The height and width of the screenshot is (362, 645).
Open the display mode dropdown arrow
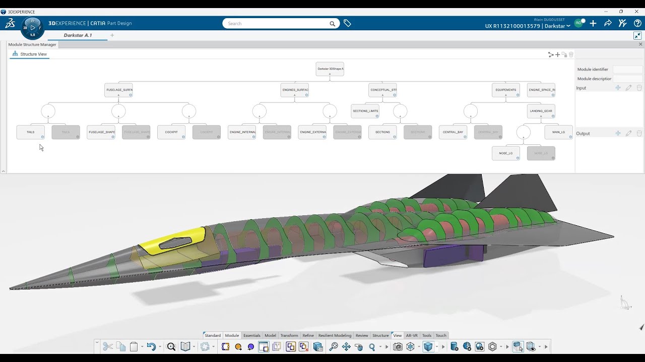(x=437, y=346)
